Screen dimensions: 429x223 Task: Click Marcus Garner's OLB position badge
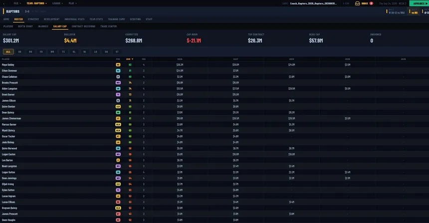pos(118,125)
